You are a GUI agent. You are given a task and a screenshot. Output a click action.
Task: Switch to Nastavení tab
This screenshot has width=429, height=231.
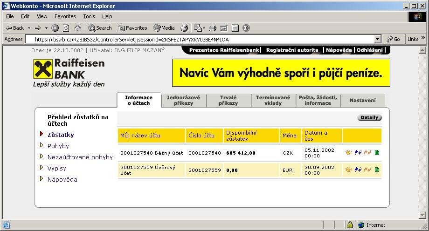click(362, 100)
